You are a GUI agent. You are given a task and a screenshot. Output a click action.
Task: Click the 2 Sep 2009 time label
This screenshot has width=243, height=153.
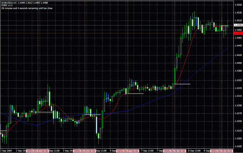click(x=6, y=151)
